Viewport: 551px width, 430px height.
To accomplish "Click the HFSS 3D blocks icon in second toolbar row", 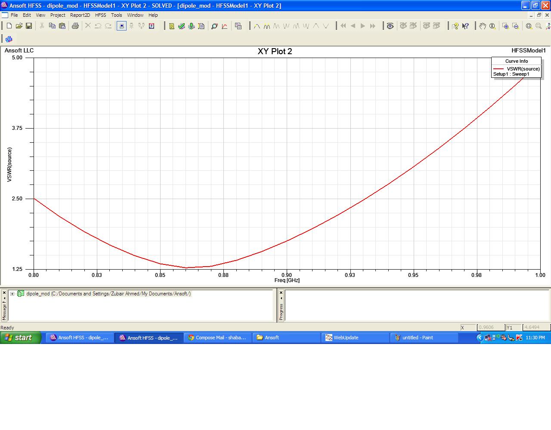I will point(9,39).
